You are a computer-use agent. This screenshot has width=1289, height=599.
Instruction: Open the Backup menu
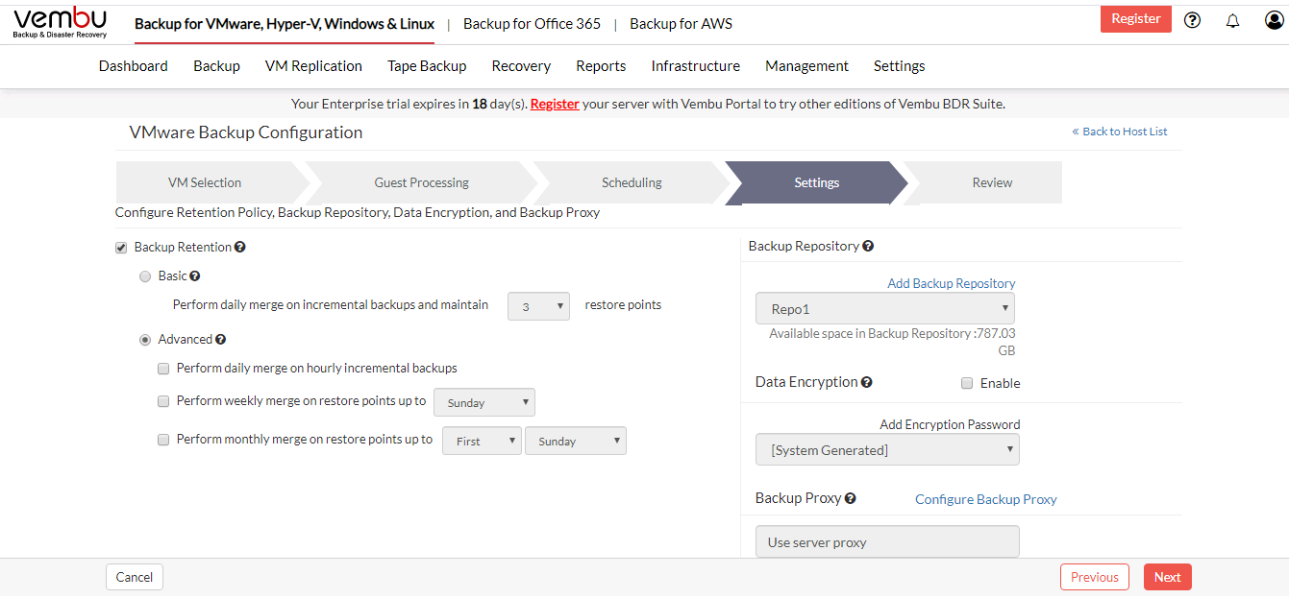point(216,66)
